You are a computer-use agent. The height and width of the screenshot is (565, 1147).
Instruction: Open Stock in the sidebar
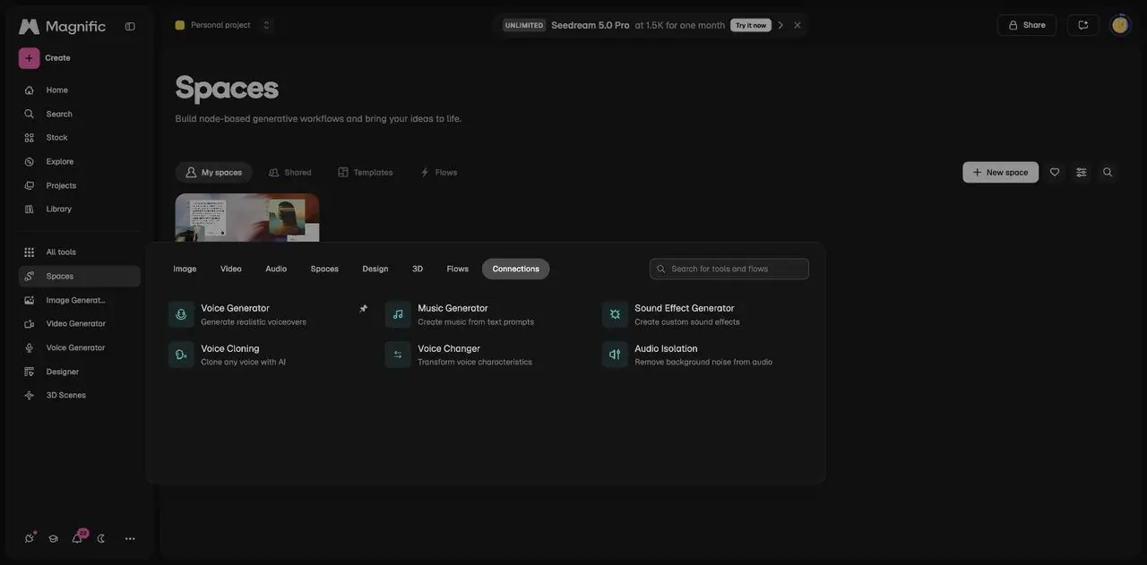pos(79,138)
